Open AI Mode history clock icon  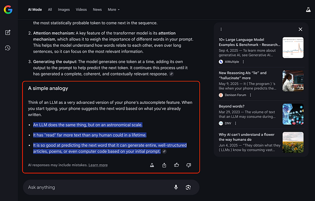click(x=8, y=48)
